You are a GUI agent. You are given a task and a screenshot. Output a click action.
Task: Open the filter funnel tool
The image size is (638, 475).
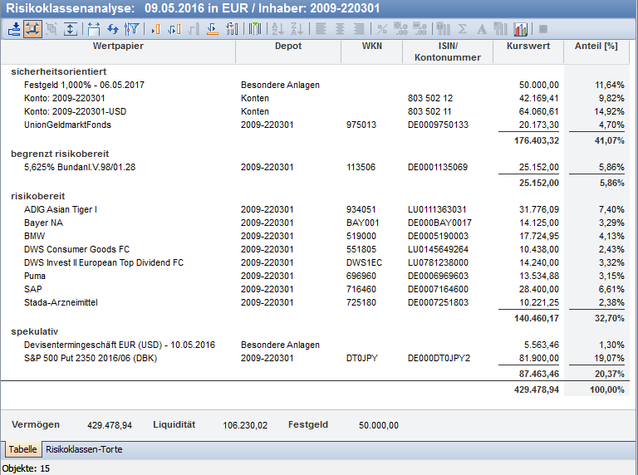pos(132,29)
